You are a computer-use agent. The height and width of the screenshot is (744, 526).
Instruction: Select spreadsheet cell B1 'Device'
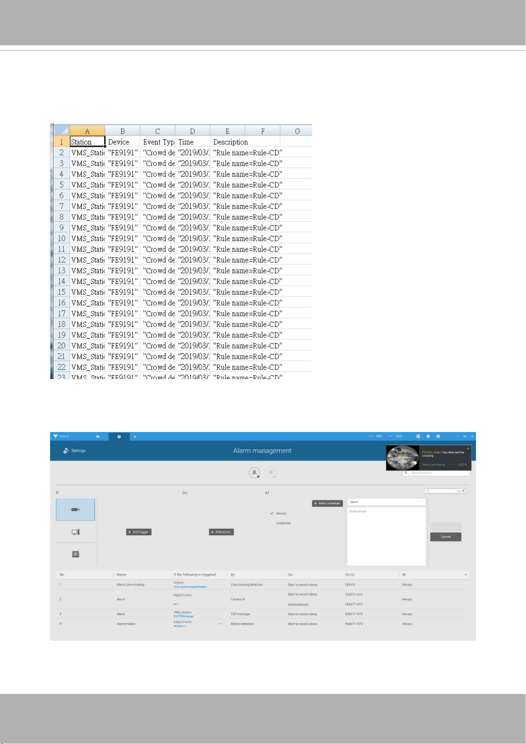122,142
